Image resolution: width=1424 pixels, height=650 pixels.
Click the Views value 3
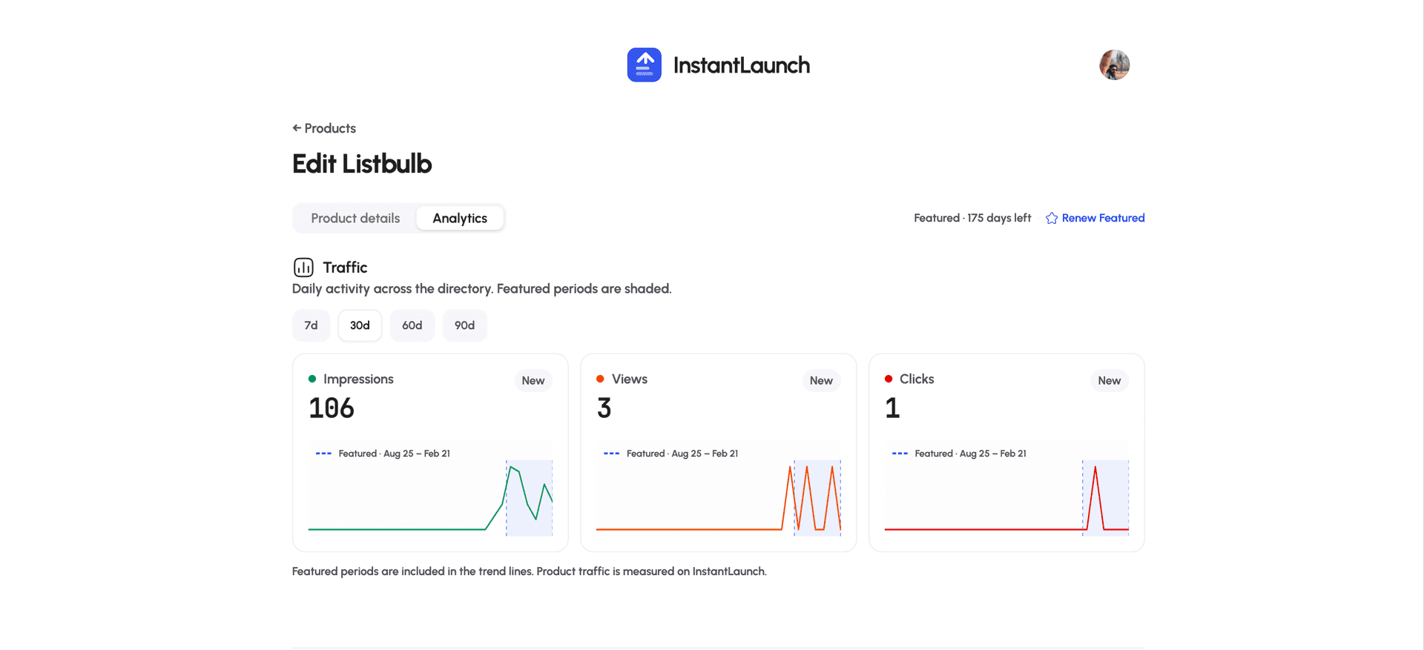coord(604,408)
